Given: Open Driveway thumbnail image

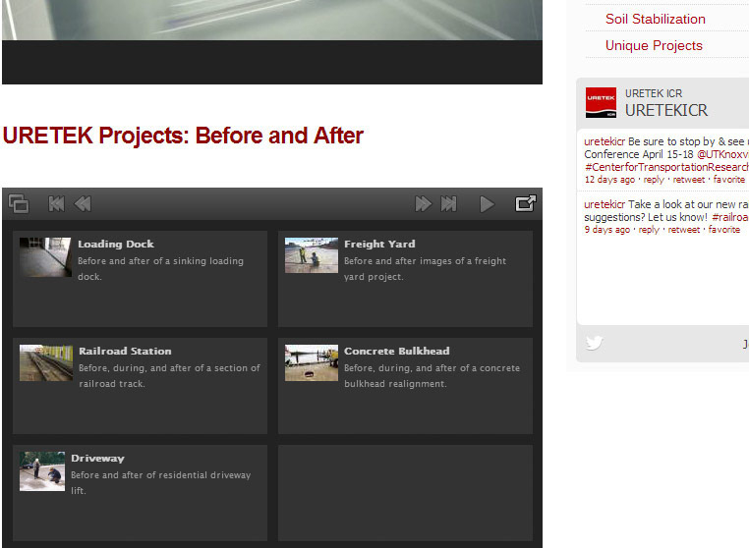Looking at the screenshot, I should [42, 471].
